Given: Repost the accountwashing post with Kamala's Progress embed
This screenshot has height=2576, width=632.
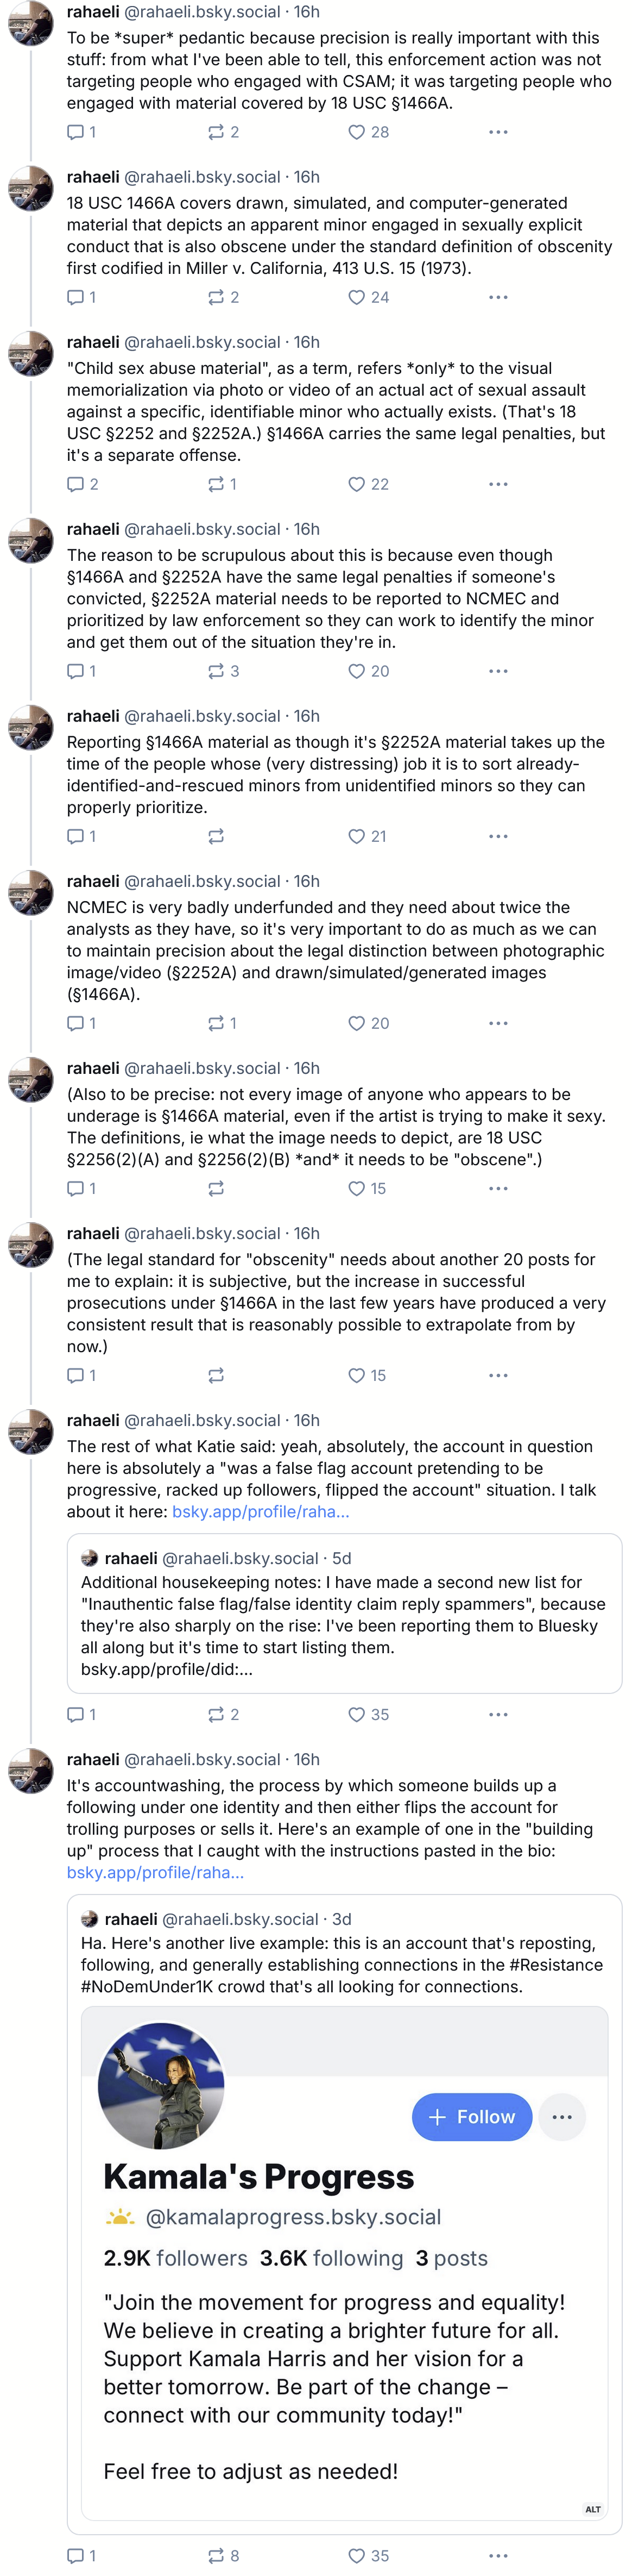Looking at the screenshot, I should pyautogui.click(x=216, y=2555).
